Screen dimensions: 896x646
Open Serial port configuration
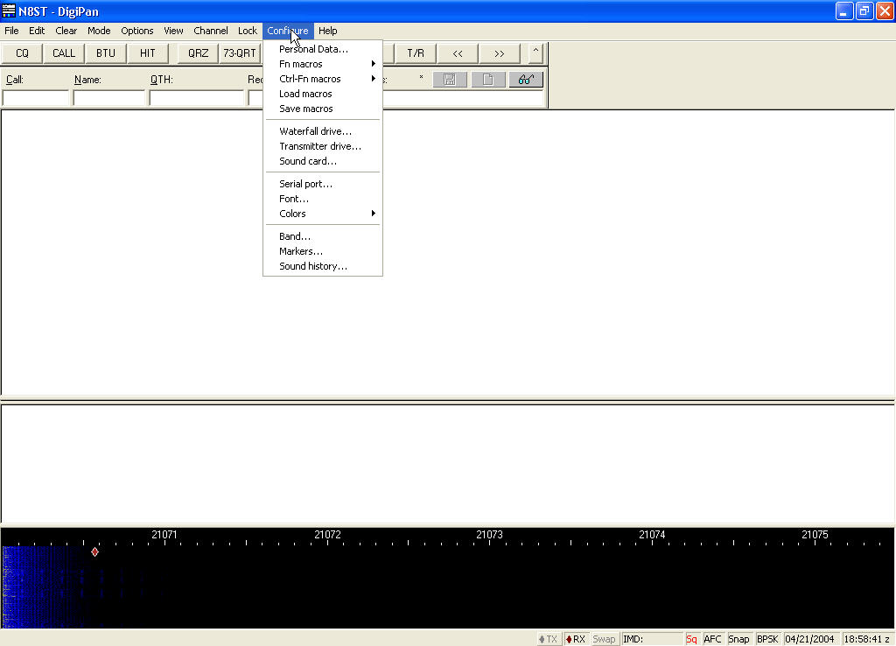pos(323,184)
